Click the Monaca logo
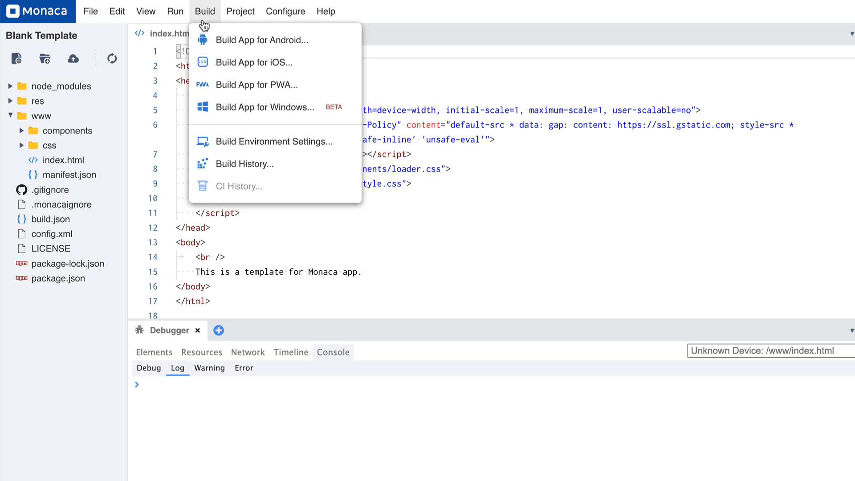 37,11
